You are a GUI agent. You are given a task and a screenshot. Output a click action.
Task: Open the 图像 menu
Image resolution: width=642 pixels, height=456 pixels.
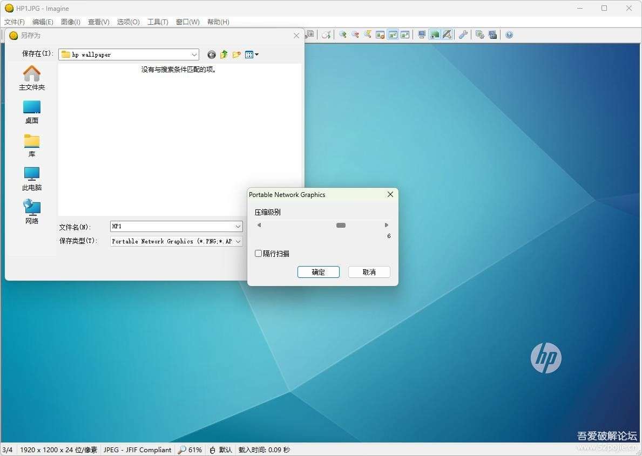pos(70,22)
